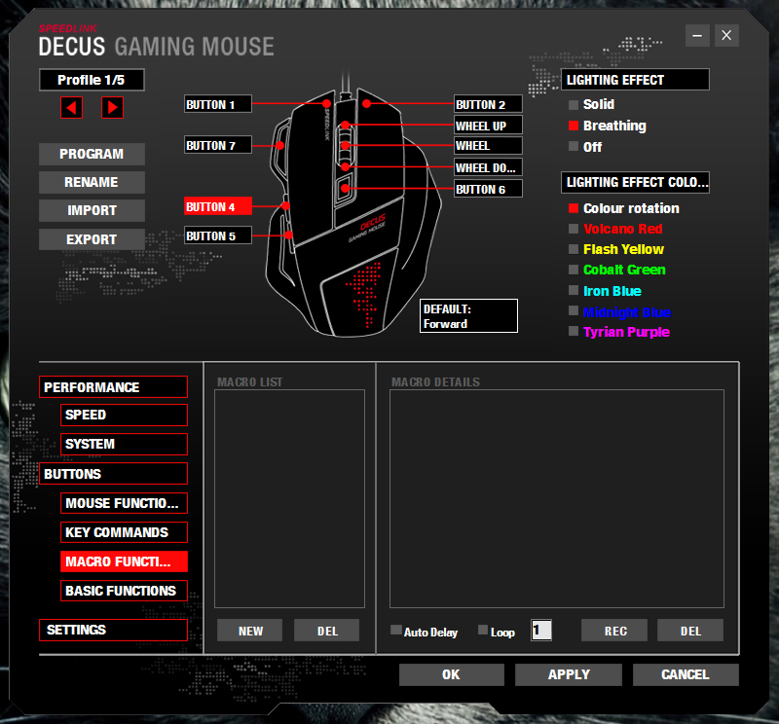
Task: Select WHEEL label
Action: [x=488, y=146]
